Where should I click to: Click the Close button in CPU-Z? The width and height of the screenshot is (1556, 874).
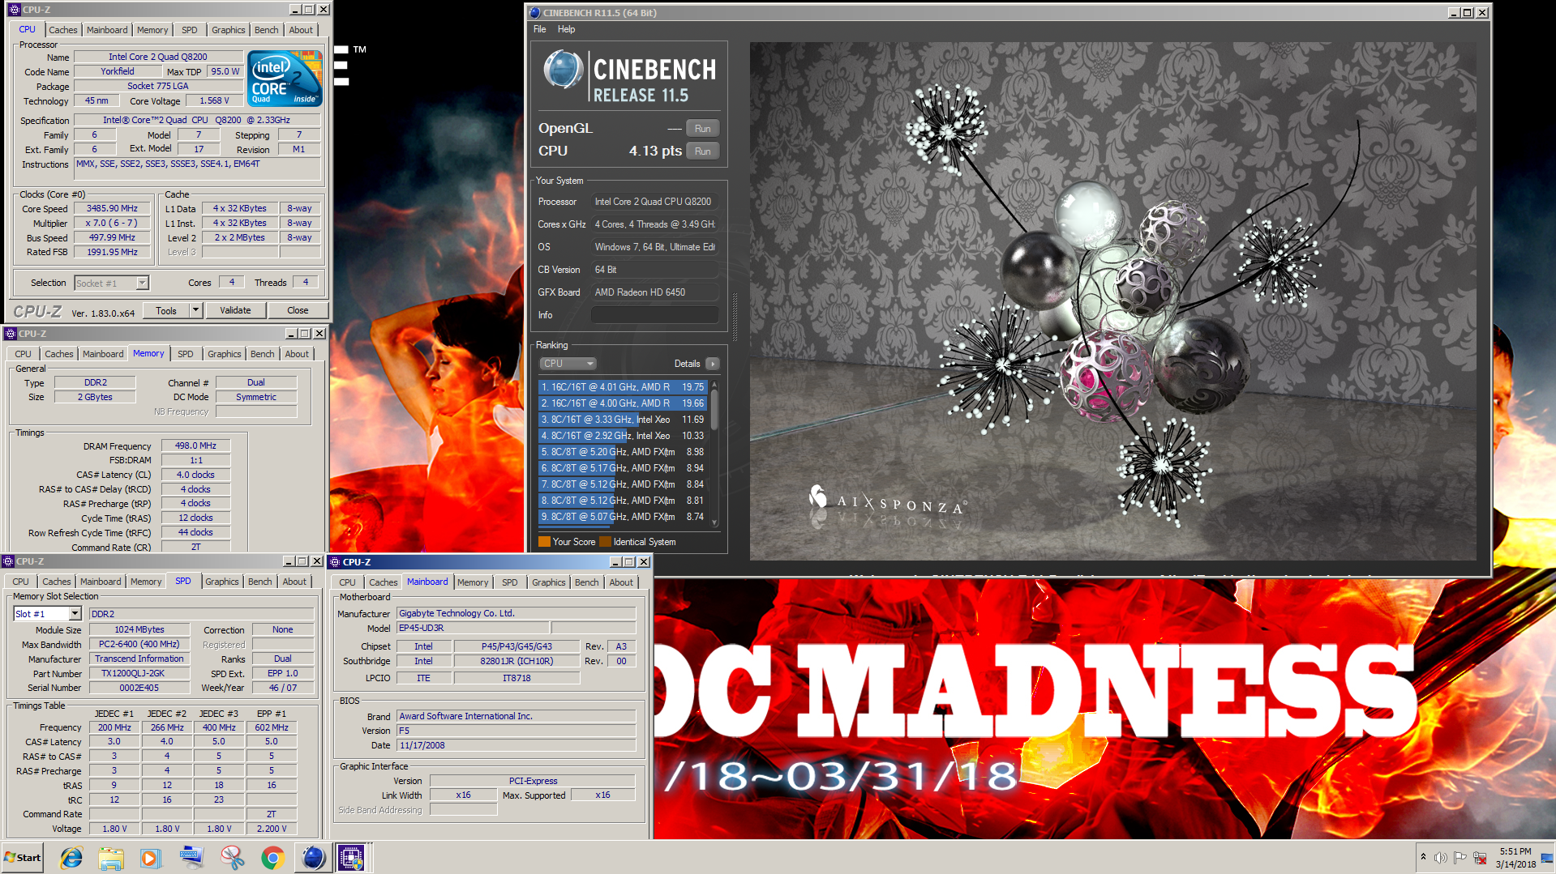pyautogui.click(x=298, y=310)
